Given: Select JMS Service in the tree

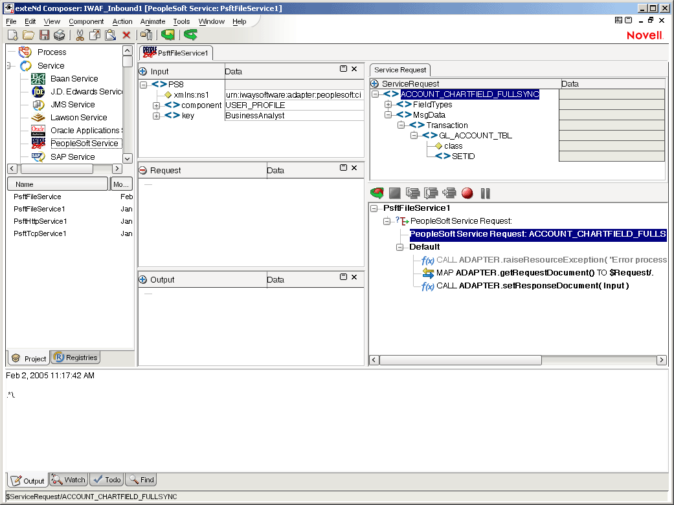Looking at the screenshot, I should pos(73,104).
